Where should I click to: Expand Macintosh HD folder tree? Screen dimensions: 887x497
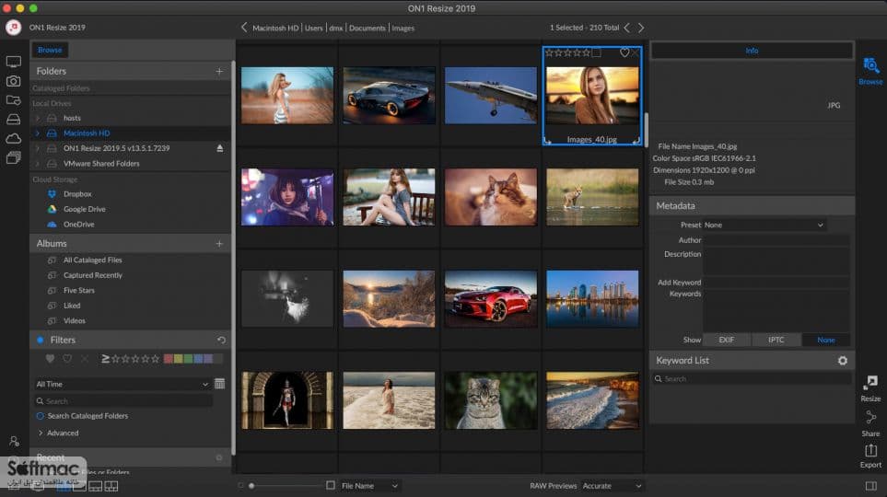38,133
